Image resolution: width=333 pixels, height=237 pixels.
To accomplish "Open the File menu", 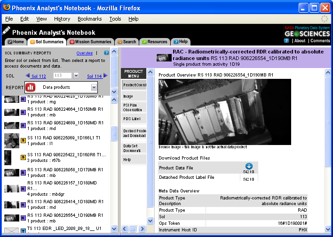I will coord(9,19).
